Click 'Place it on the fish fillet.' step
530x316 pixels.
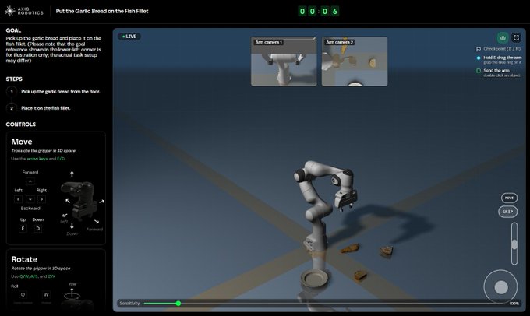pyautogui.click(x=46, y=108)
